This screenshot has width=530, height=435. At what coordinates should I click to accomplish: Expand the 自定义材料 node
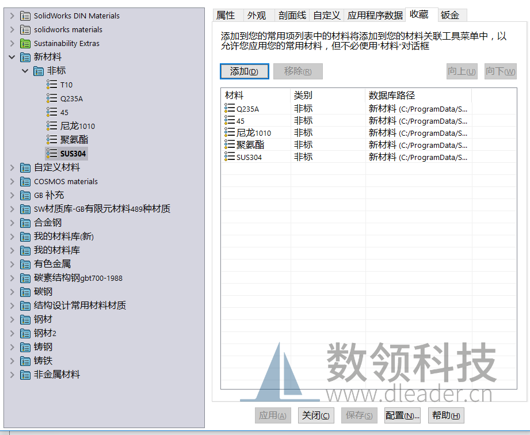point(12,167)
